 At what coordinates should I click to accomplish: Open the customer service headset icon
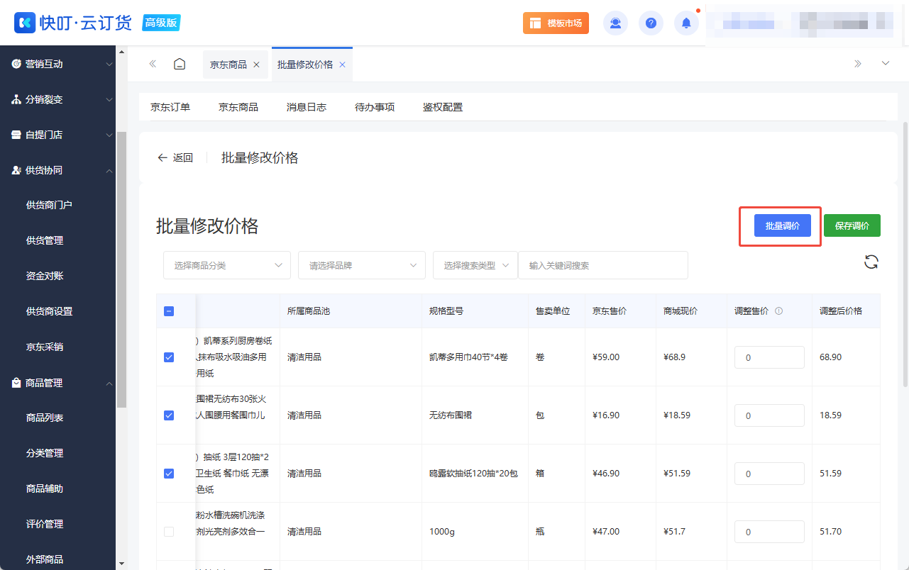[615, 23]
